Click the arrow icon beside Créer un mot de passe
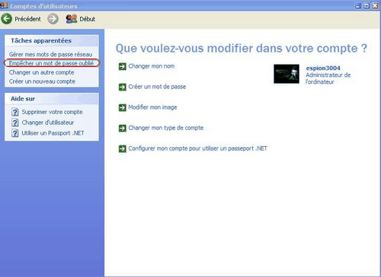This screenshot has height=277, width=381. click(x=123, y=87)
